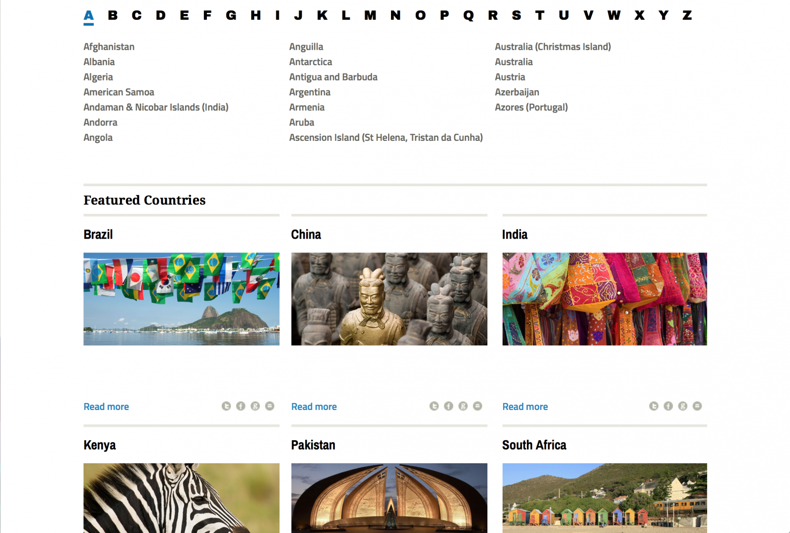Share India on Facebook

coord(668,406)
